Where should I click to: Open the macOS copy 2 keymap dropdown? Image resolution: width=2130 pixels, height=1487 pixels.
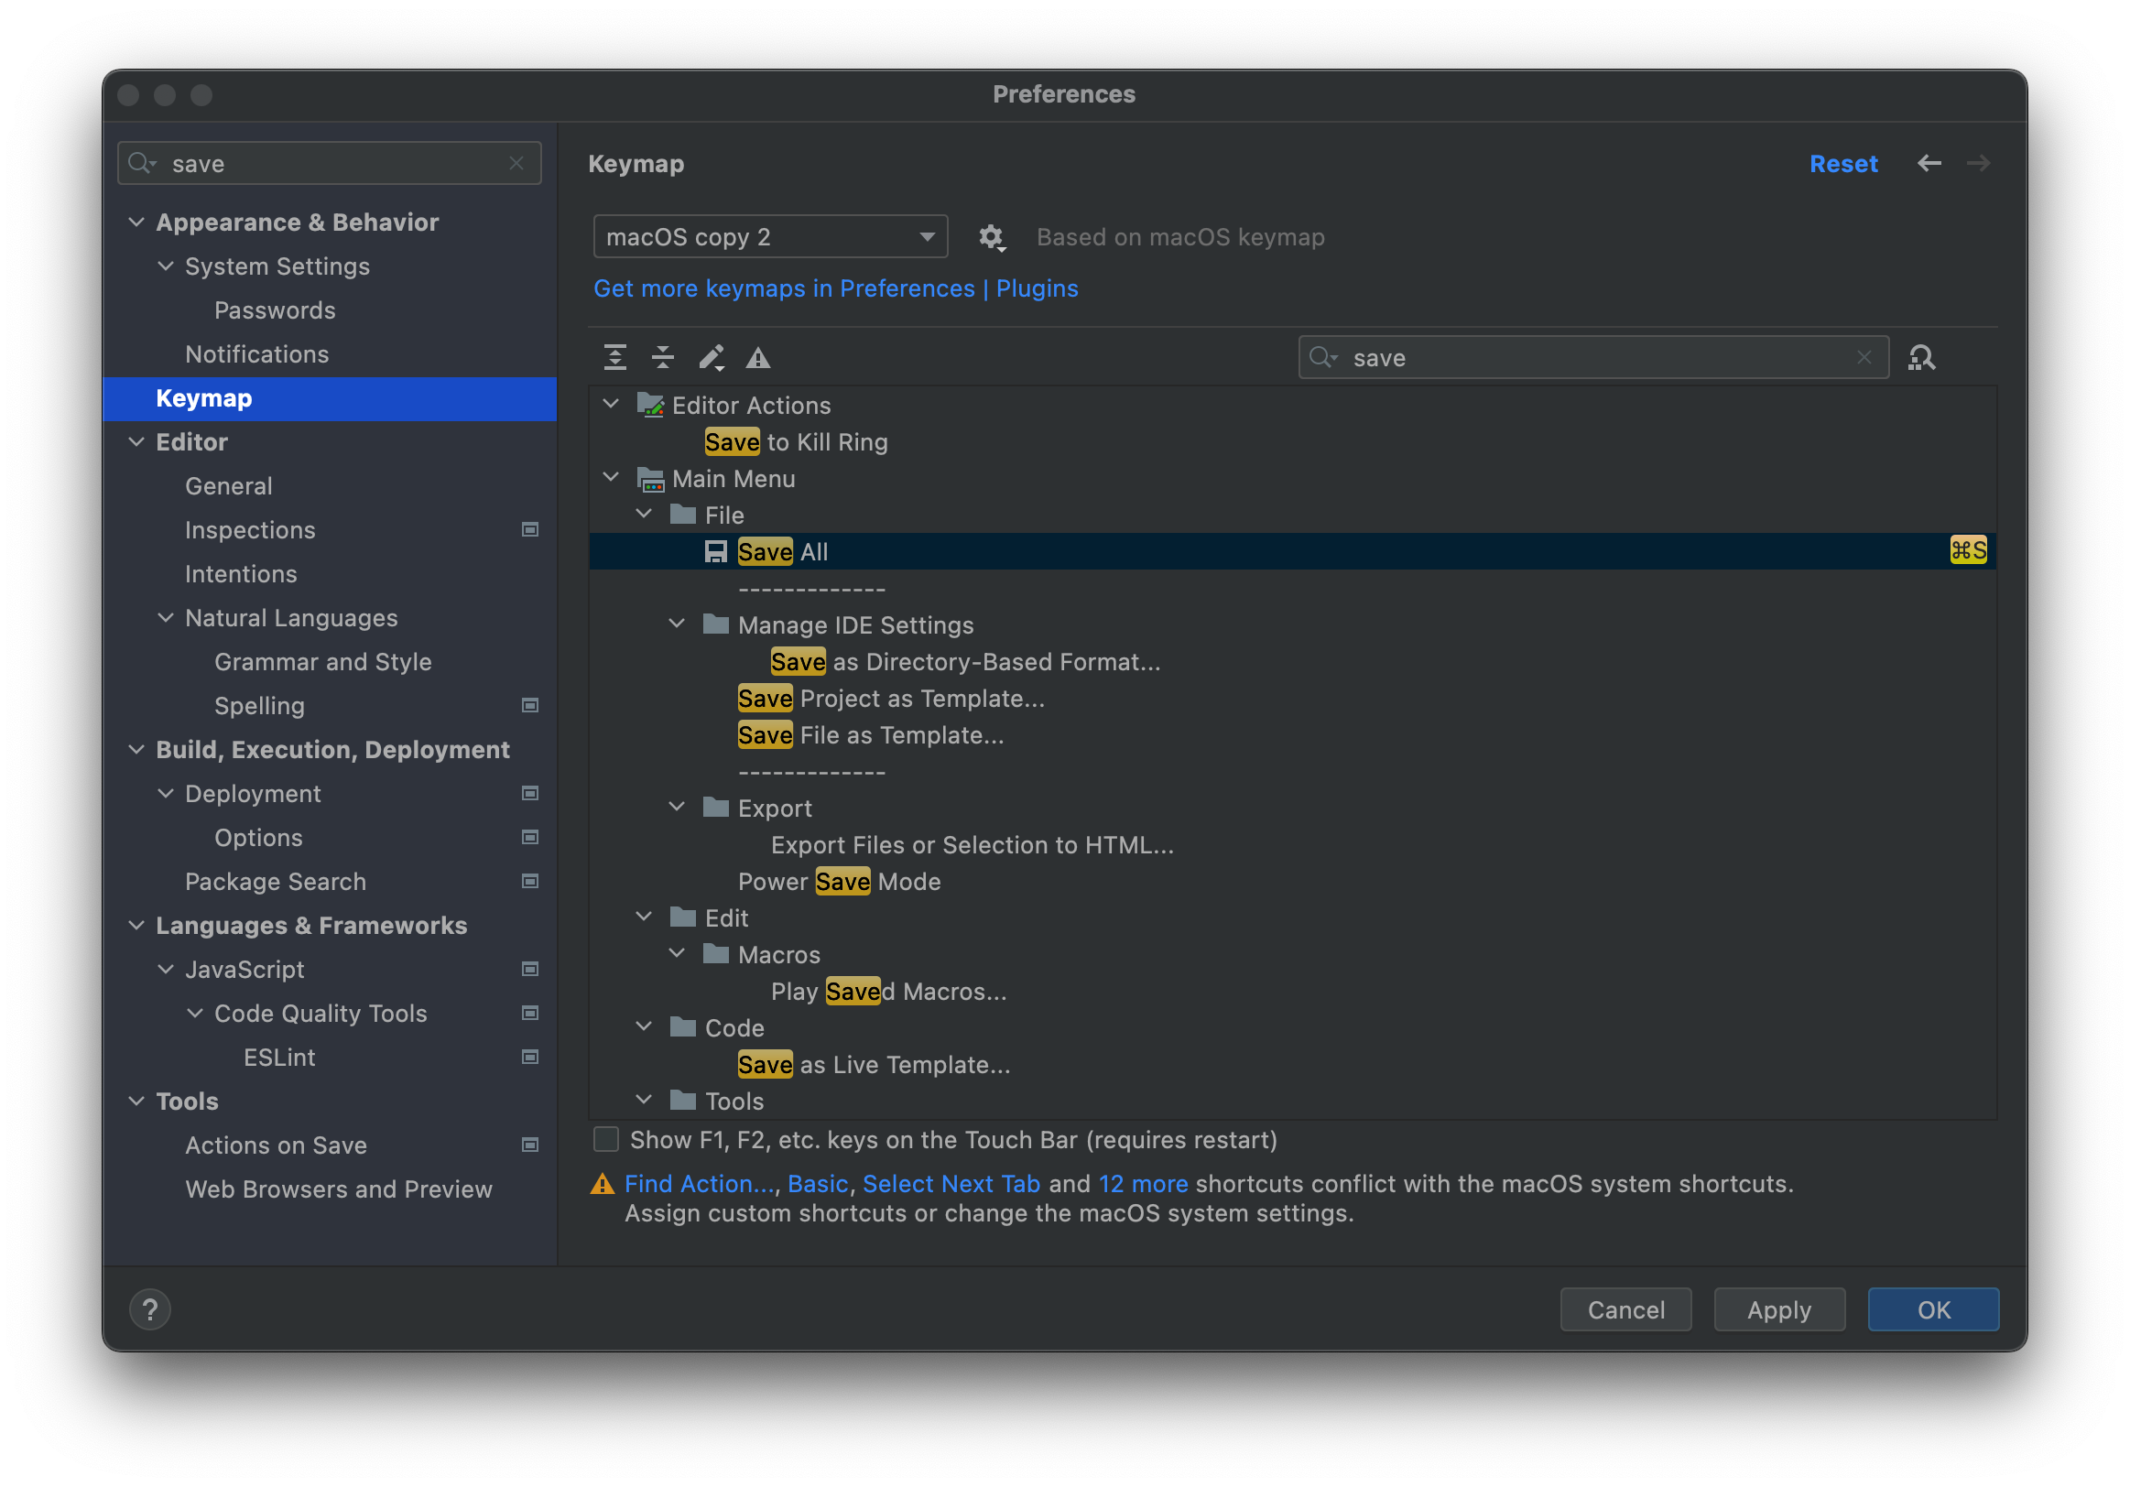pyautogui.click(x=769, y=236)
